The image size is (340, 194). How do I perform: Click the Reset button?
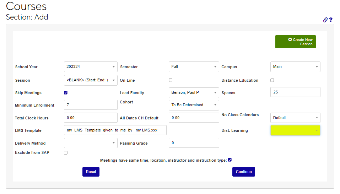pyautogui.click(x=91, y=172)
